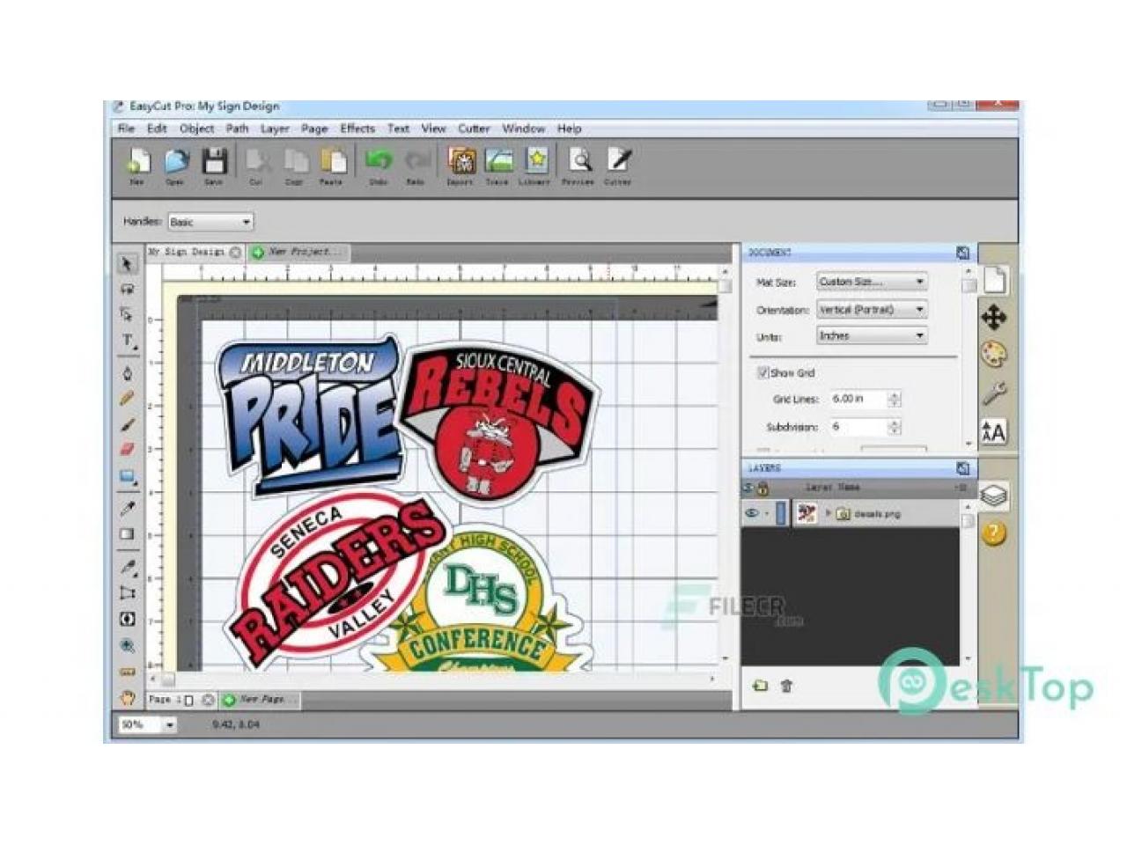The image size is (1127, 845).
Task: Expand the decals.png layer tree arrow
Action: pyautogui.click(x=829, y=512)
